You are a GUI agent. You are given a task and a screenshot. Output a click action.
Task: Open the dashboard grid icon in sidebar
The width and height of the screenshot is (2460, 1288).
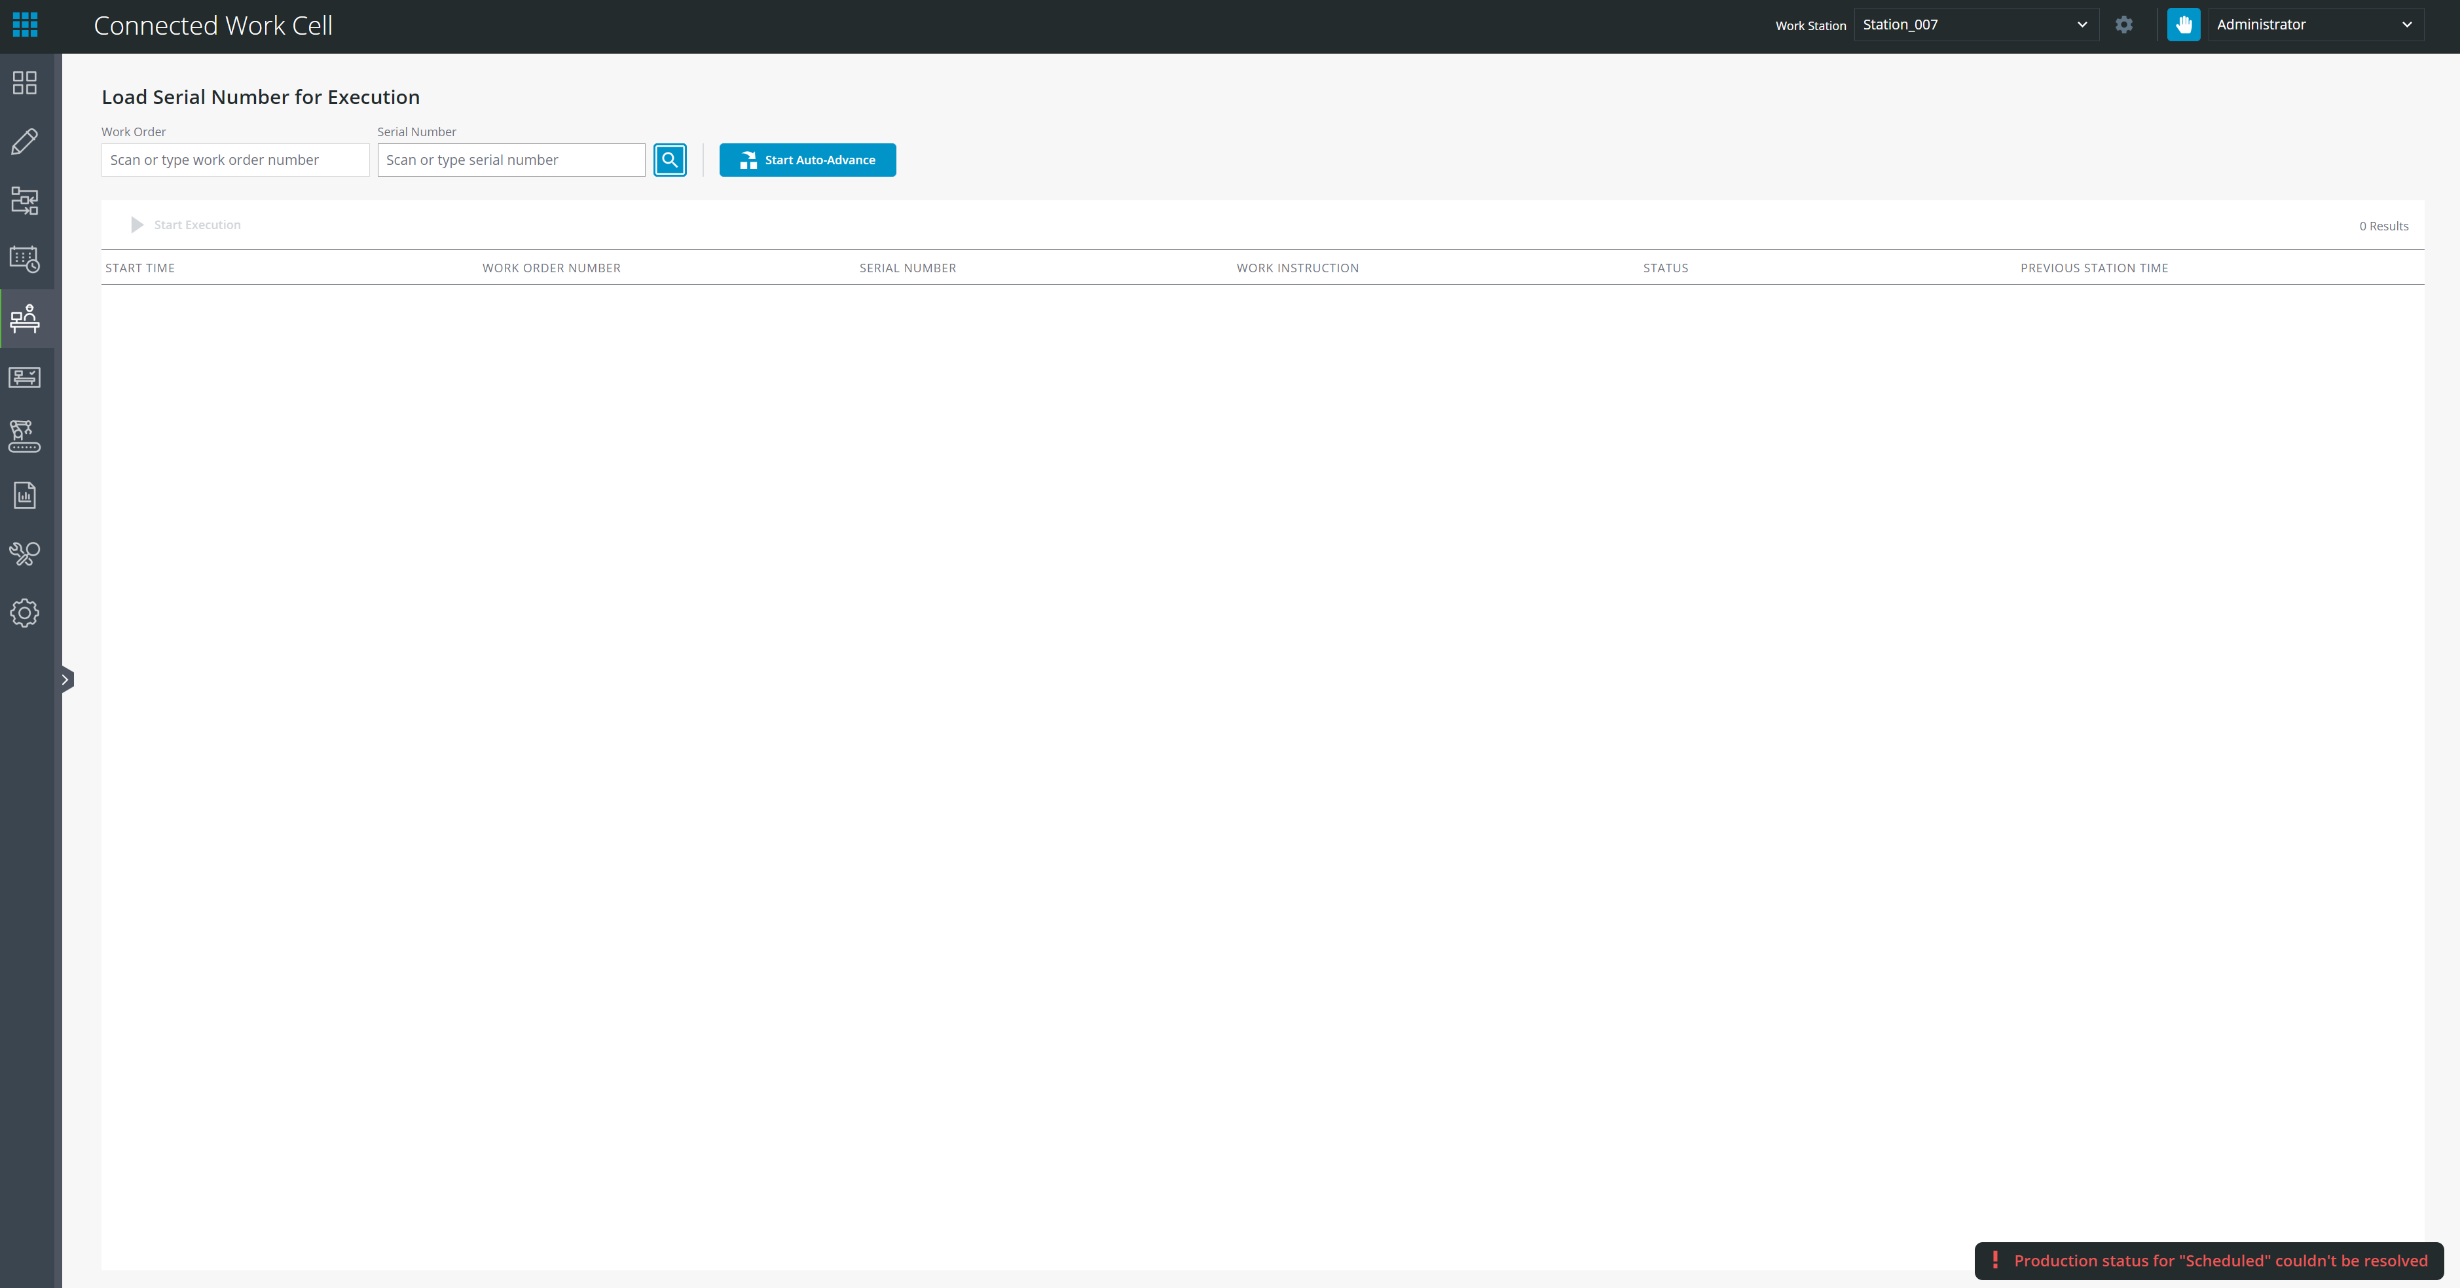tap(25, 82)
